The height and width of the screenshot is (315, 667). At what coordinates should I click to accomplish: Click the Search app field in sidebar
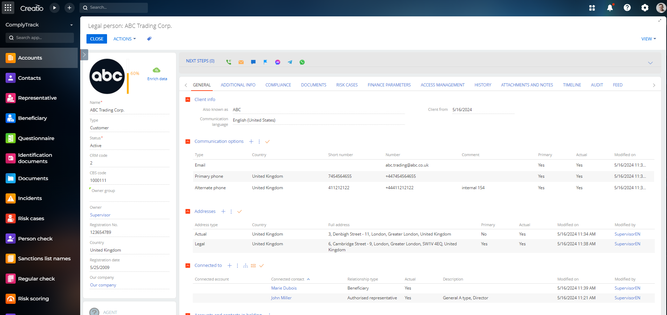[x=40, y=38]
